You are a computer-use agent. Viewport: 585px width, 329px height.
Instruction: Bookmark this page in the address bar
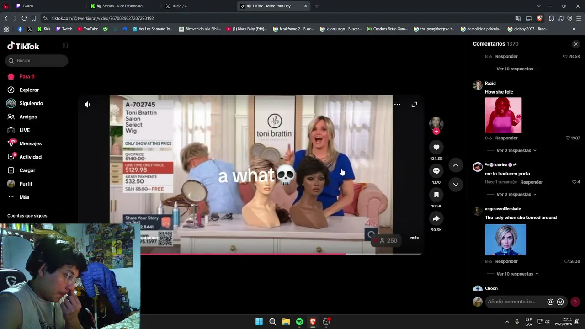pos(33,18)
